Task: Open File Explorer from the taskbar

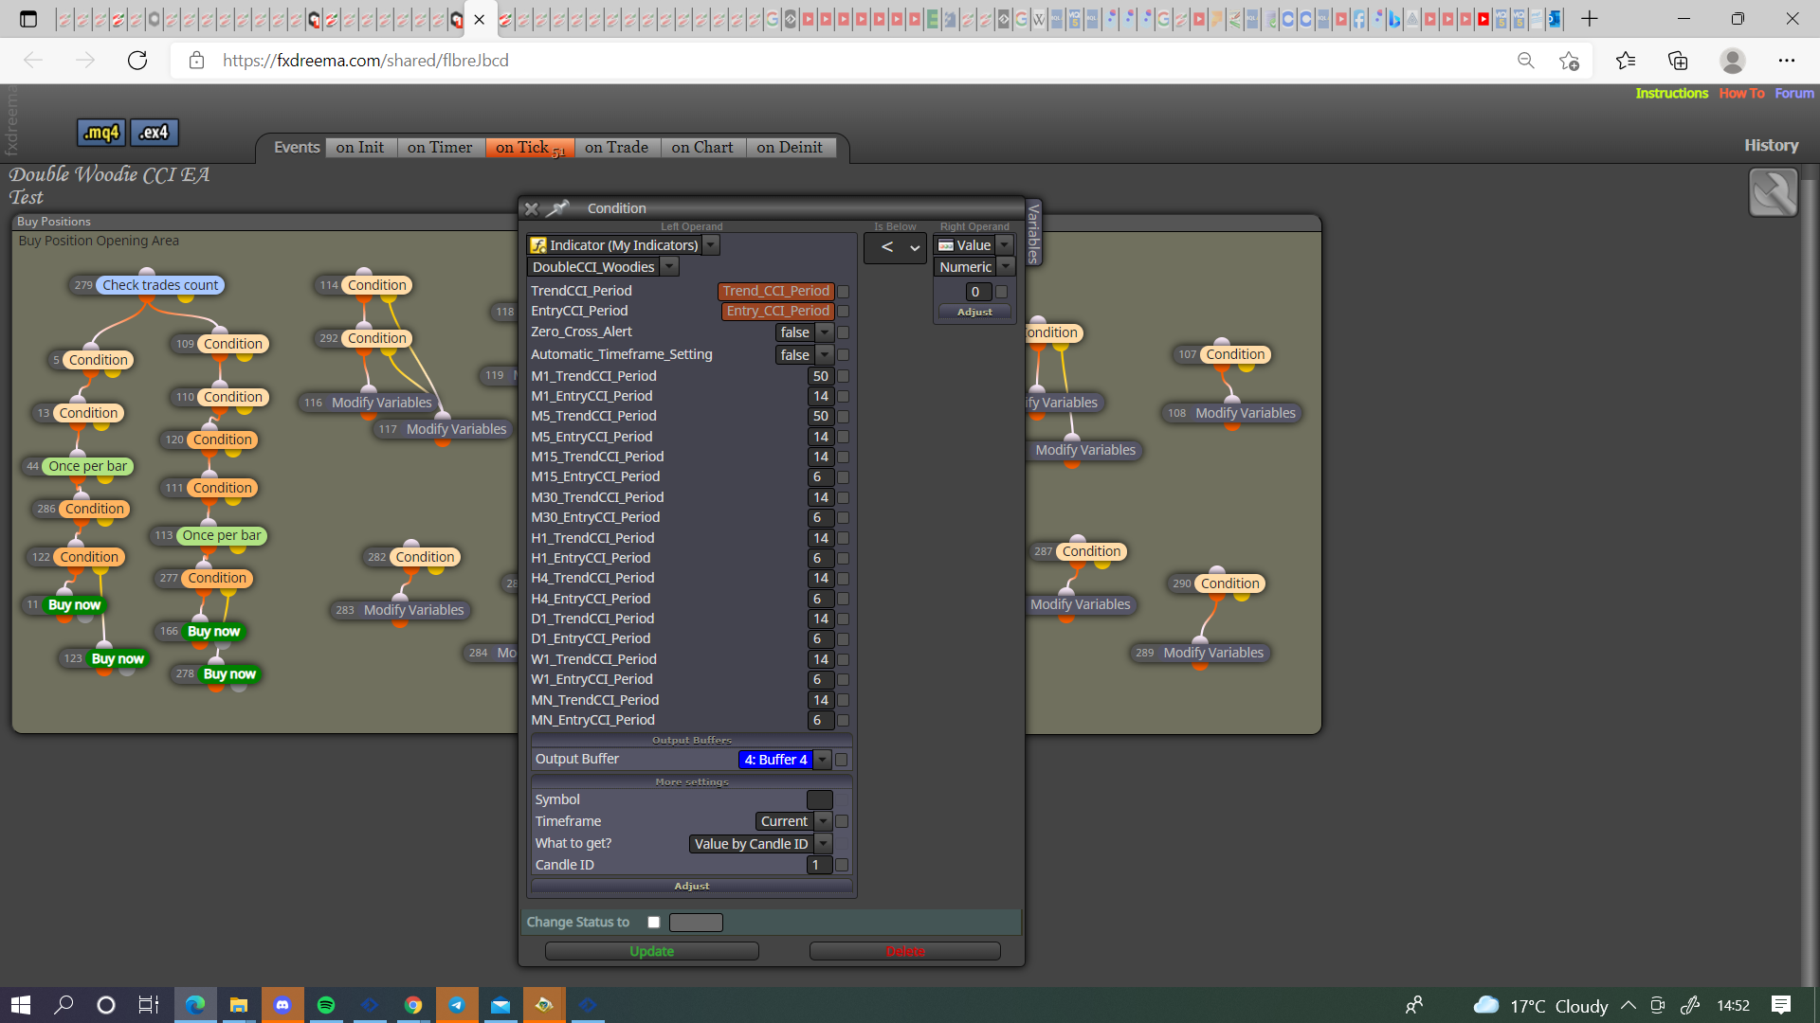Action: [x=239, y=1005]
